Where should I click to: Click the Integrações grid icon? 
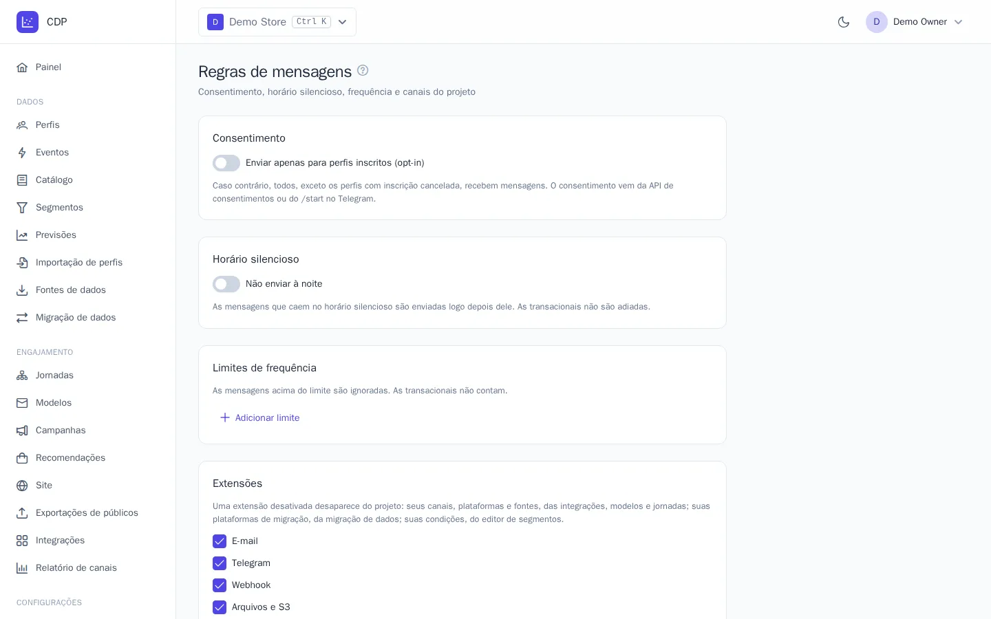[22, 541]
